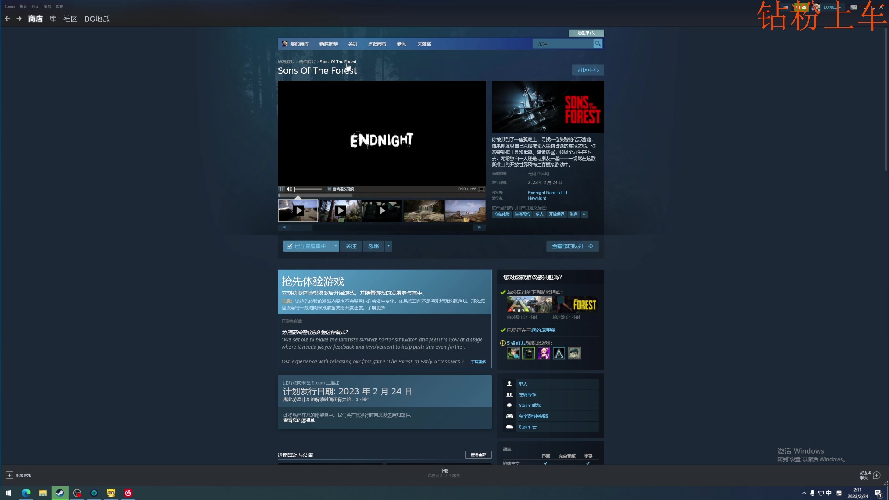Open the first friend avatar

point(513,354)
